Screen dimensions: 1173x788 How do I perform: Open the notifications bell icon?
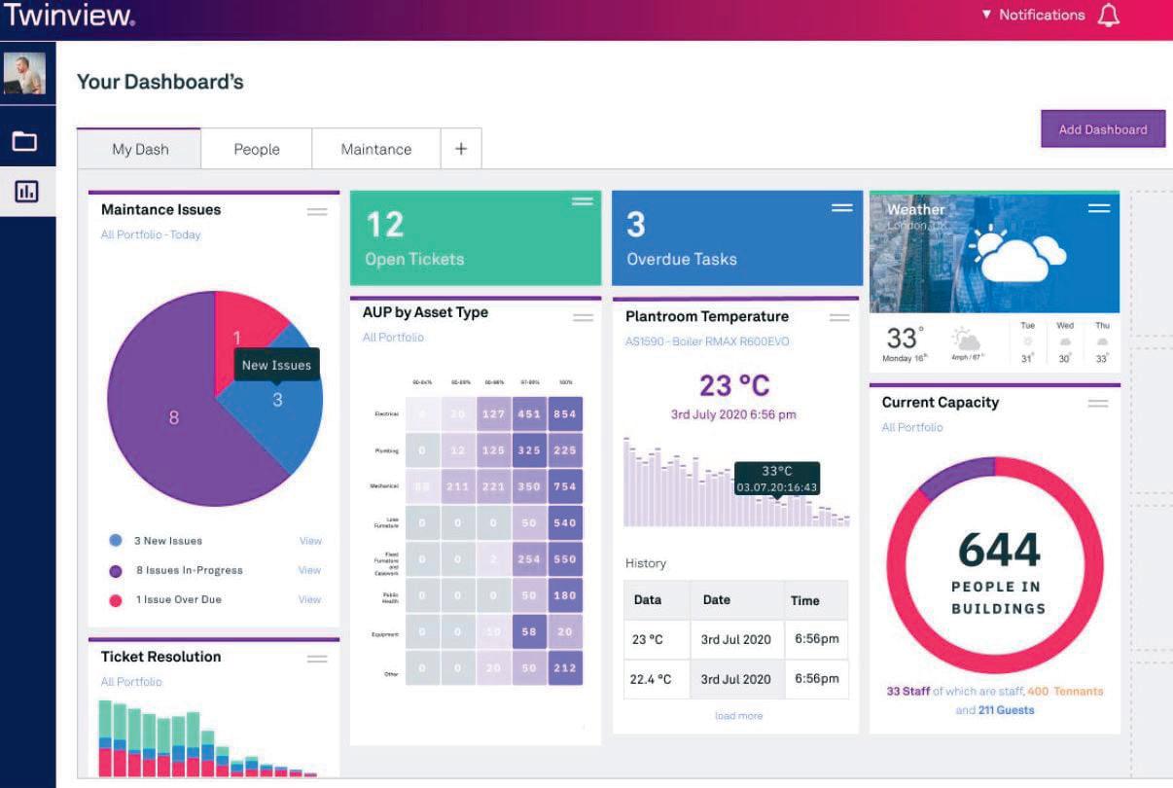(1108, 16)
